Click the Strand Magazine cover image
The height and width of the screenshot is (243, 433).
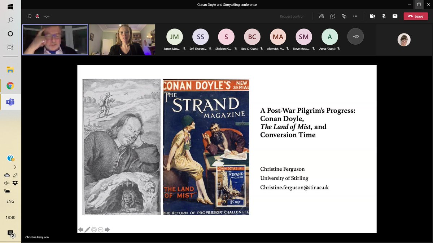(x=206, y=147)
